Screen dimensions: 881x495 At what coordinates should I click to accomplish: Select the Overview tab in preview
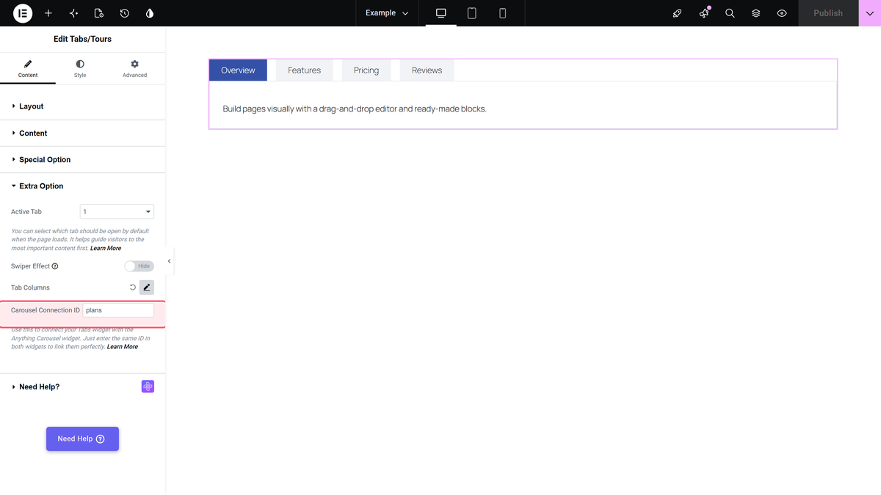pos(238,70)
